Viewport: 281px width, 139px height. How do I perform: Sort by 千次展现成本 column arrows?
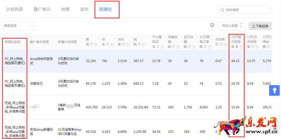click(x=158, y=47)
